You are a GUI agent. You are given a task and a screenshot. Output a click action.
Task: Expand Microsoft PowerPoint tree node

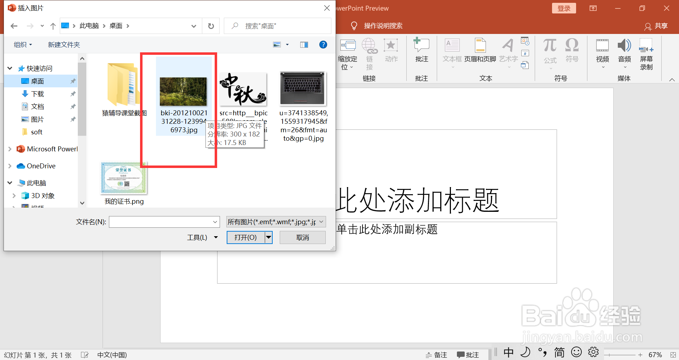10,149
